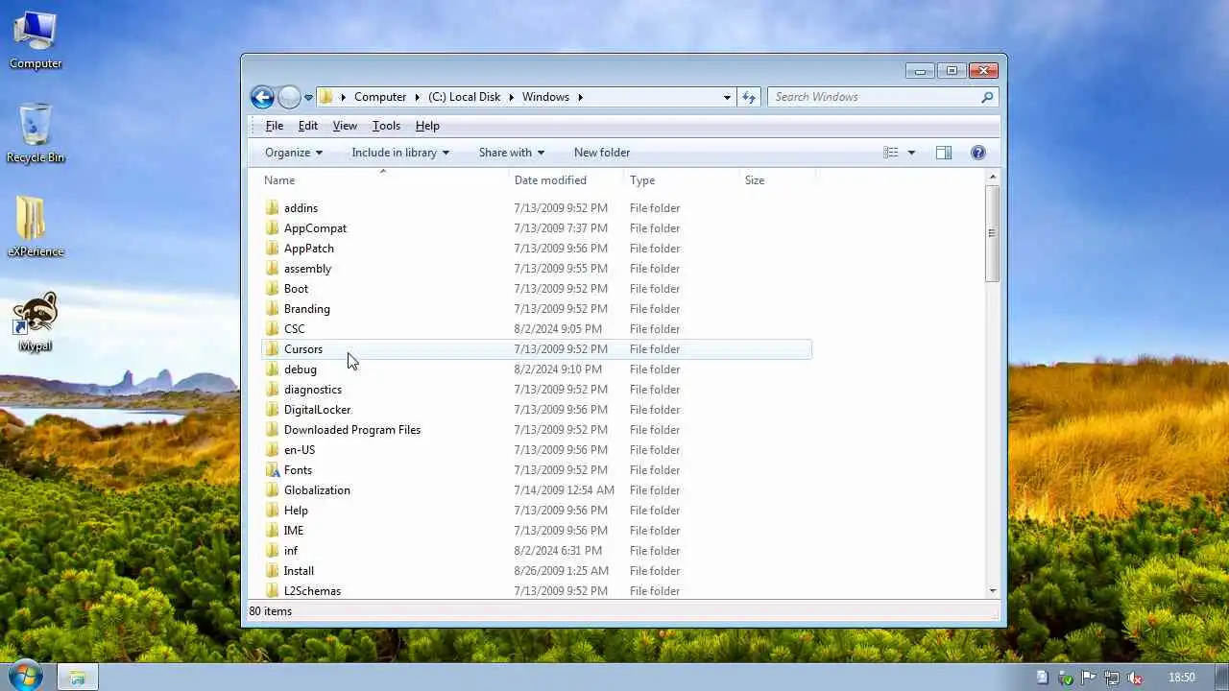Viewport: 1229px width, 691px height.
Task: Open the View menu
Action: coord(345,126)
